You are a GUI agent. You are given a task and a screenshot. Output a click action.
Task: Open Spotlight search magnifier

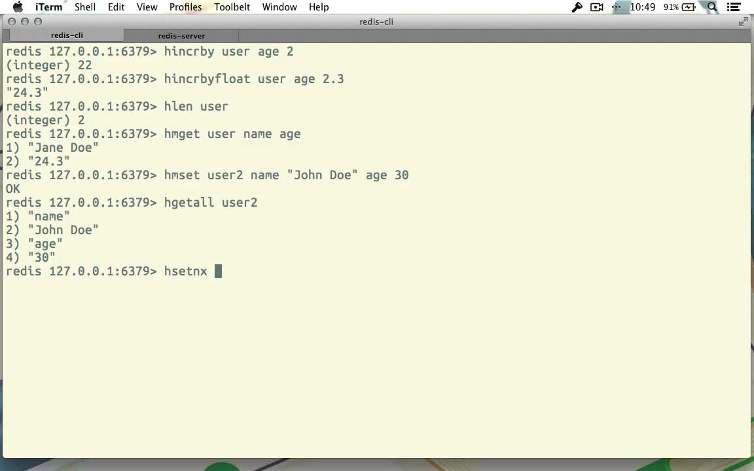712,7
